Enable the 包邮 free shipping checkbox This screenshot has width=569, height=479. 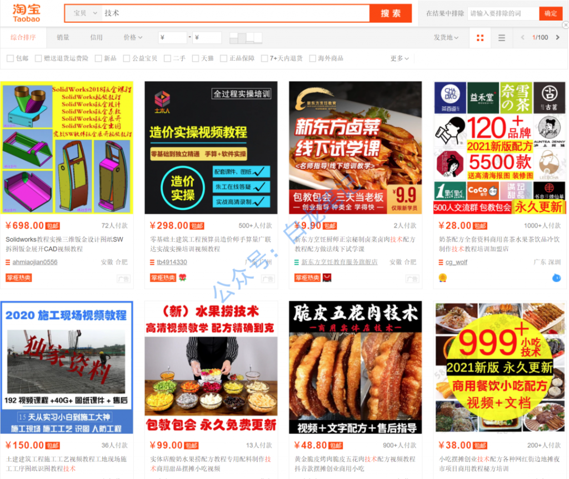pyautogui.click(x=11, y=58)
